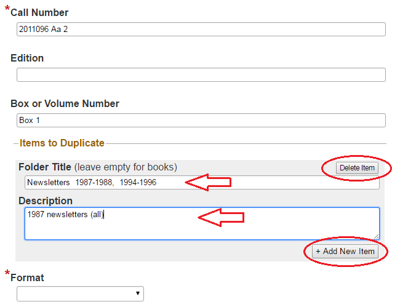Viewport: 400px width, 307px height.
Task: Select the Box or Volume Number field
Action: point(201,121)
